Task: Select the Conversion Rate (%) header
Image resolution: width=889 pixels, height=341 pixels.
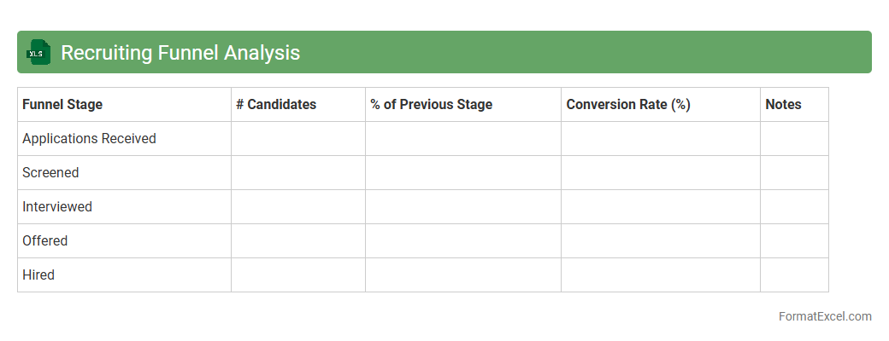Action: [x=628, y=105]
